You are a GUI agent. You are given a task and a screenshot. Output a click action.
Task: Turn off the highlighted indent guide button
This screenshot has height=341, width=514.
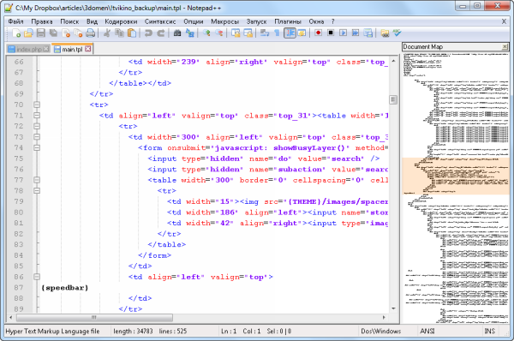pos(290,33)
